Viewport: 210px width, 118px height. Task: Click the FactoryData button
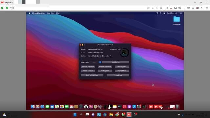pyautogui.click(x=105, y=71)
